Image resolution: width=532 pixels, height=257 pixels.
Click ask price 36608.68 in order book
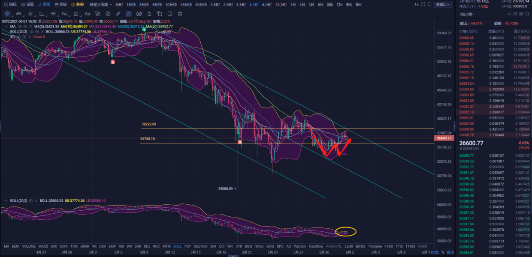pyautogui.click(x=466, y=38)
